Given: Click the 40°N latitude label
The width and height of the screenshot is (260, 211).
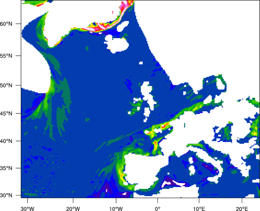Looking at the screenshot, I should (6, 141).
